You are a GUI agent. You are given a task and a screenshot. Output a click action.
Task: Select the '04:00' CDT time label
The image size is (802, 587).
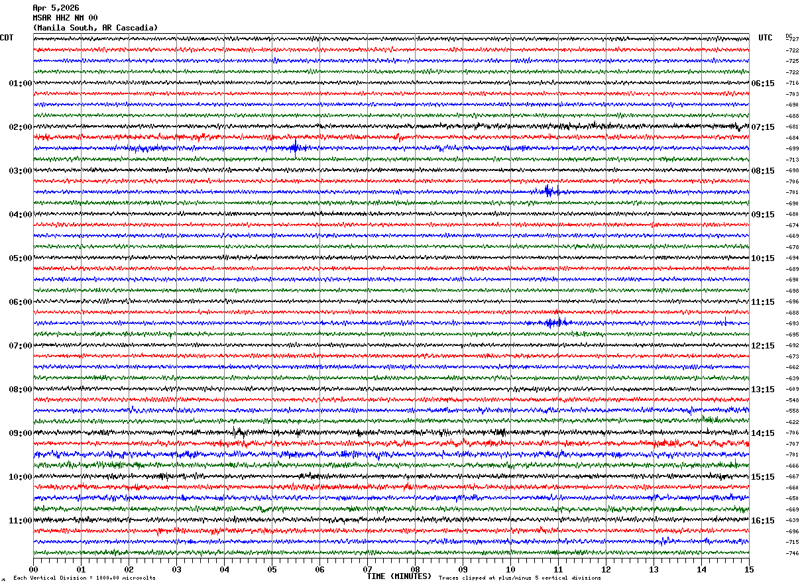(x=21, y=215)
